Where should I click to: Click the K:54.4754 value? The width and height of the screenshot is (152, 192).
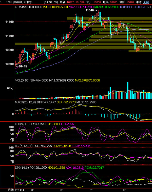pos(37,124)
